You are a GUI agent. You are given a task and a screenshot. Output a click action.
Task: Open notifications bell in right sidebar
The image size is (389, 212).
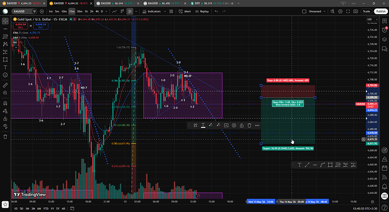(x=384, y=186)
